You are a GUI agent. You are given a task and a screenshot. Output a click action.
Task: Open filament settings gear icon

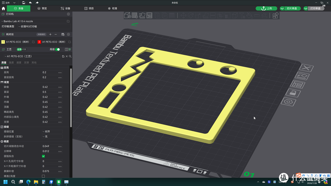68,34
